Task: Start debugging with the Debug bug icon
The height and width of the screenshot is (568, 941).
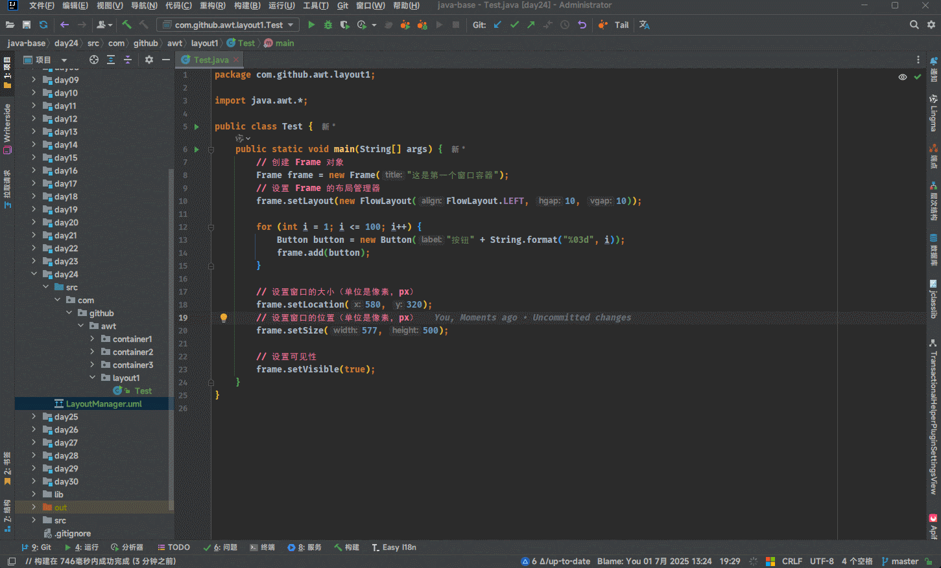Action: (328, 25)
